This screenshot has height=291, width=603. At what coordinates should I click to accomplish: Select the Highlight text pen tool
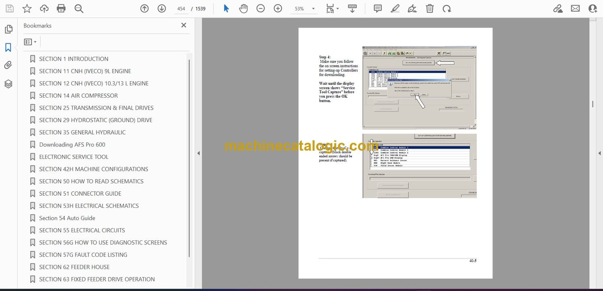click(x=395, y=8)
